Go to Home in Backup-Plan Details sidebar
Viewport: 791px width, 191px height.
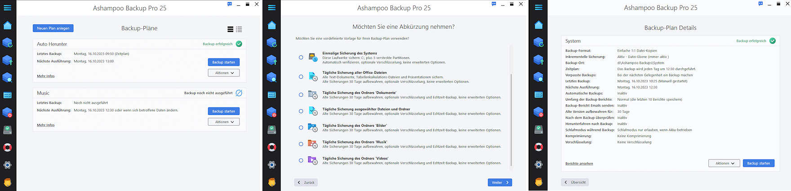coord(539,25)
